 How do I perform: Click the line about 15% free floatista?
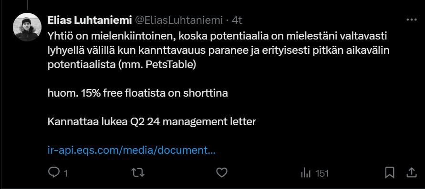(138, 93)
